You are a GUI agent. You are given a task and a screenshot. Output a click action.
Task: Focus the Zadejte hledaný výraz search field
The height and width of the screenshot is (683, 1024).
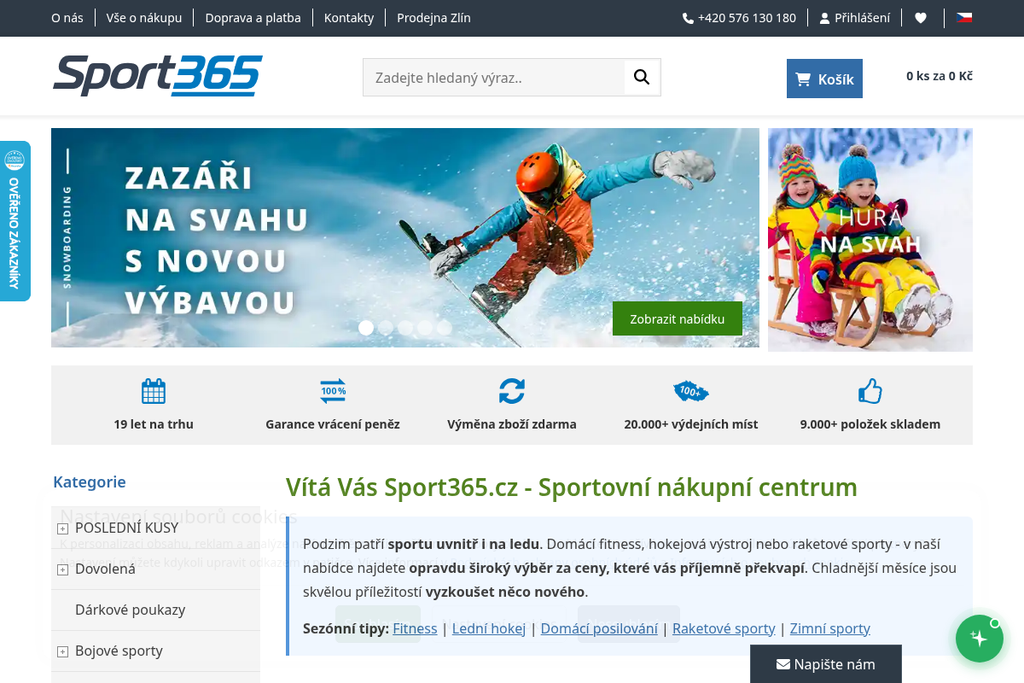(494, 77)
